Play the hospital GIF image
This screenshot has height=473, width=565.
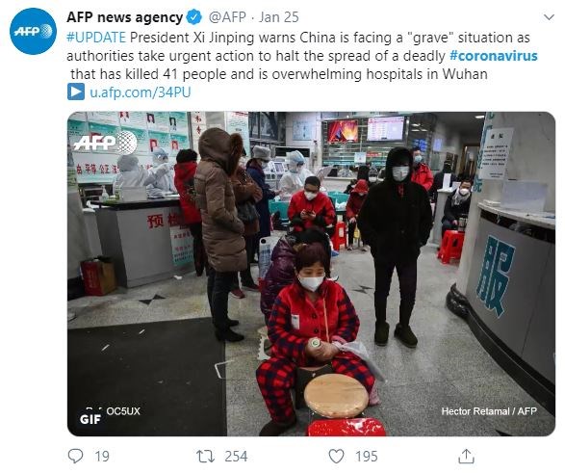pos(311,274)
